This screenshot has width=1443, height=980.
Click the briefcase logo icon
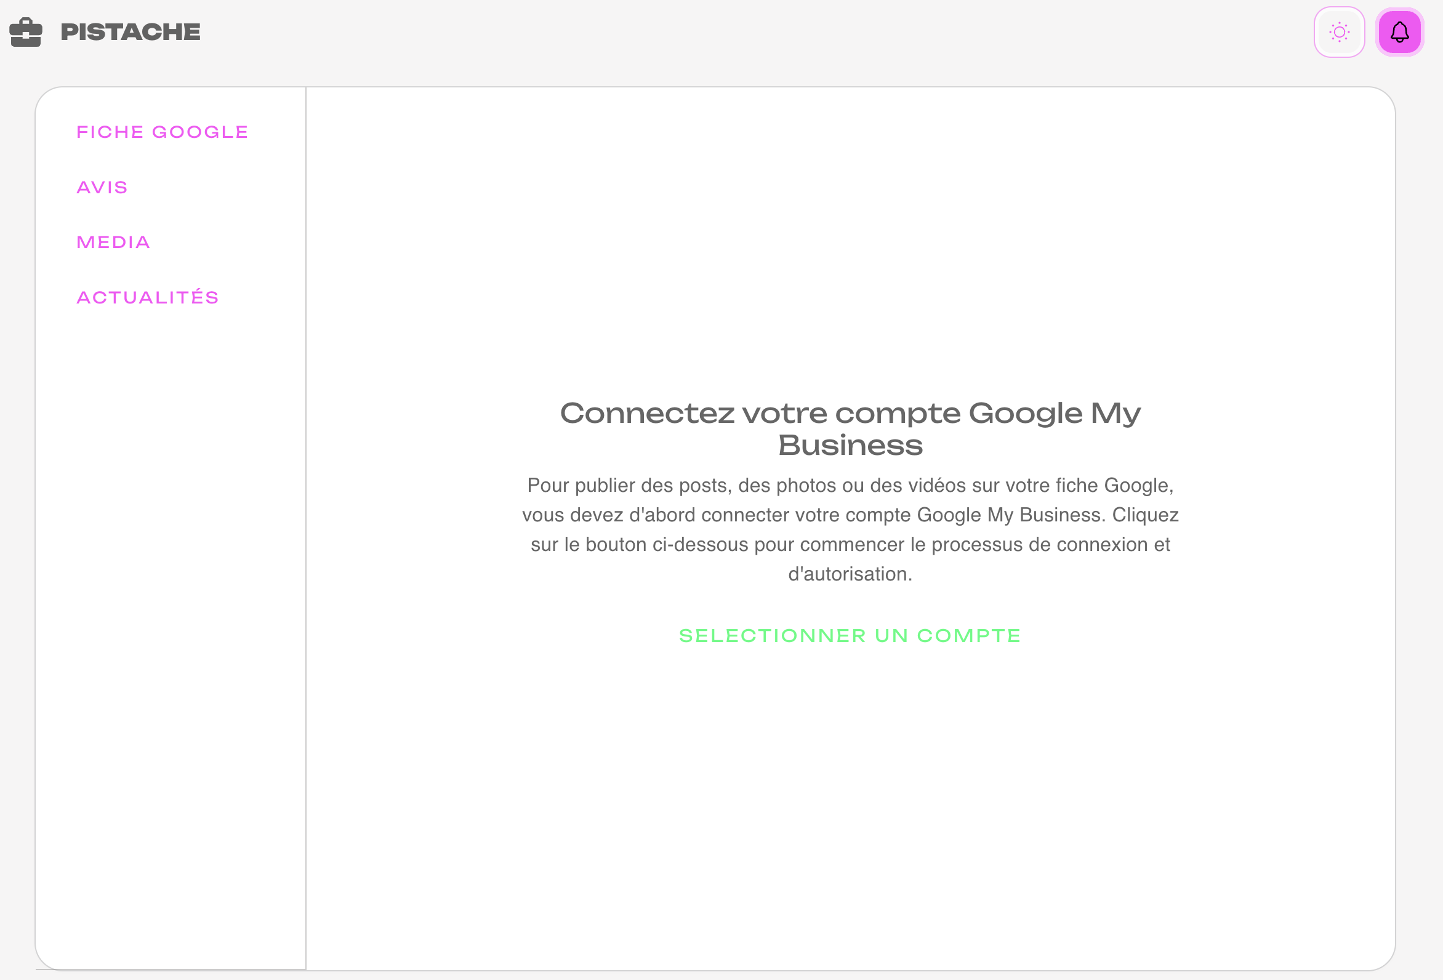pyautogui.click(x=25, y=32)
